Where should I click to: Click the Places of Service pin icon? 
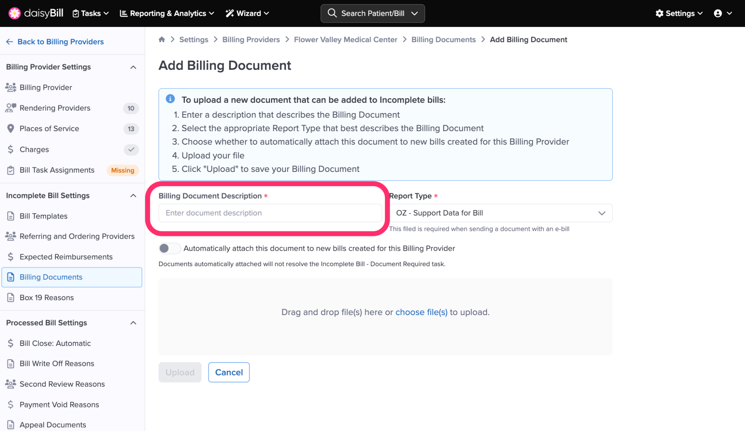(x=11, y=129)
